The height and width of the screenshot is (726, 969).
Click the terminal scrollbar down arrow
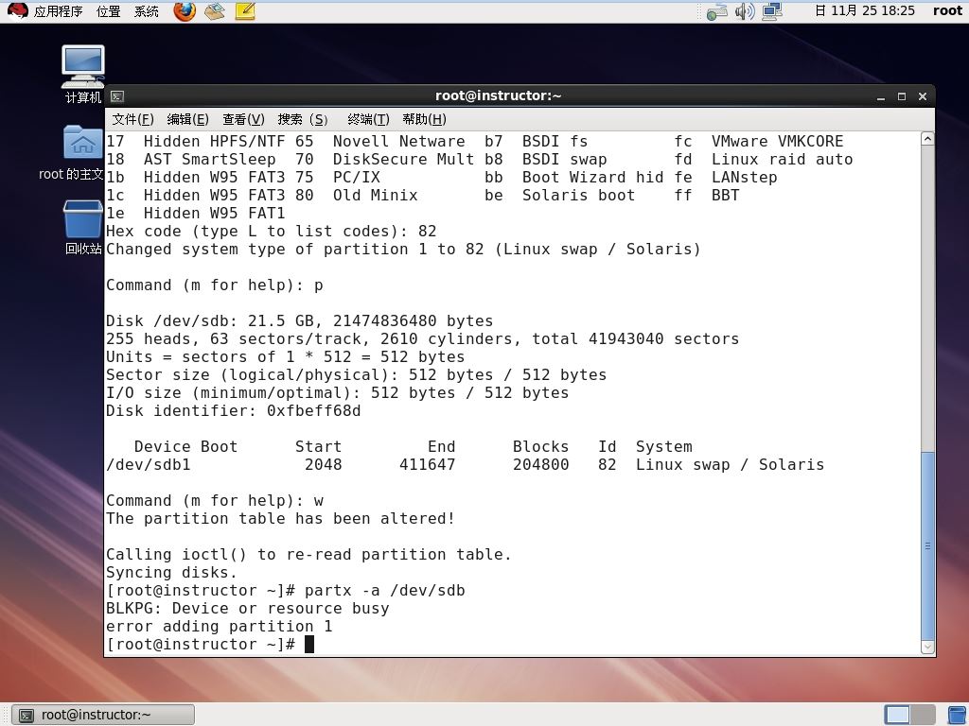tap(927, 647)
